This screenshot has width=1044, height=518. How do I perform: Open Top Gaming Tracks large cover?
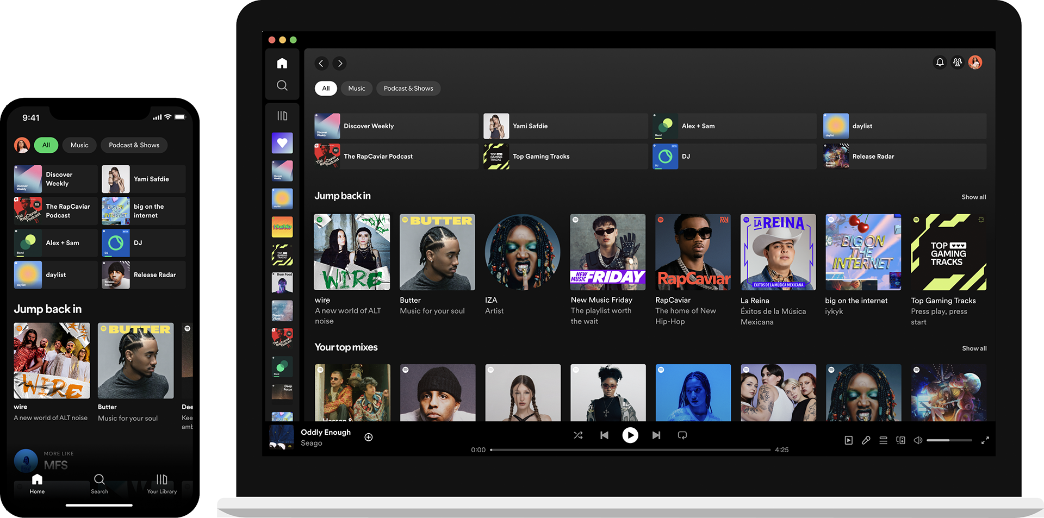pyautogui.click(x=949, y=252)
